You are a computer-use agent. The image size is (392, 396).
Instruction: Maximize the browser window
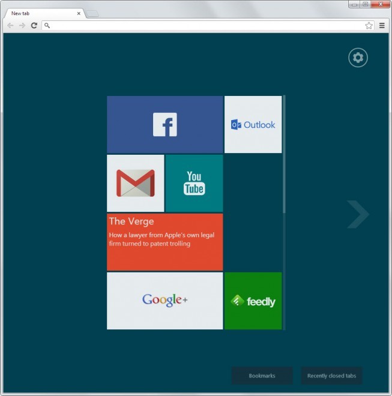[366, 4]
